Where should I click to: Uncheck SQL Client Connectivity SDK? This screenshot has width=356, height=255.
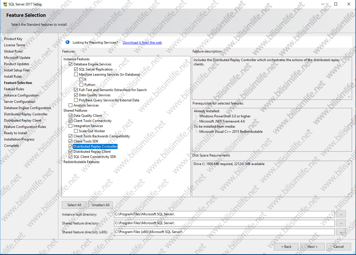[71, 157]
